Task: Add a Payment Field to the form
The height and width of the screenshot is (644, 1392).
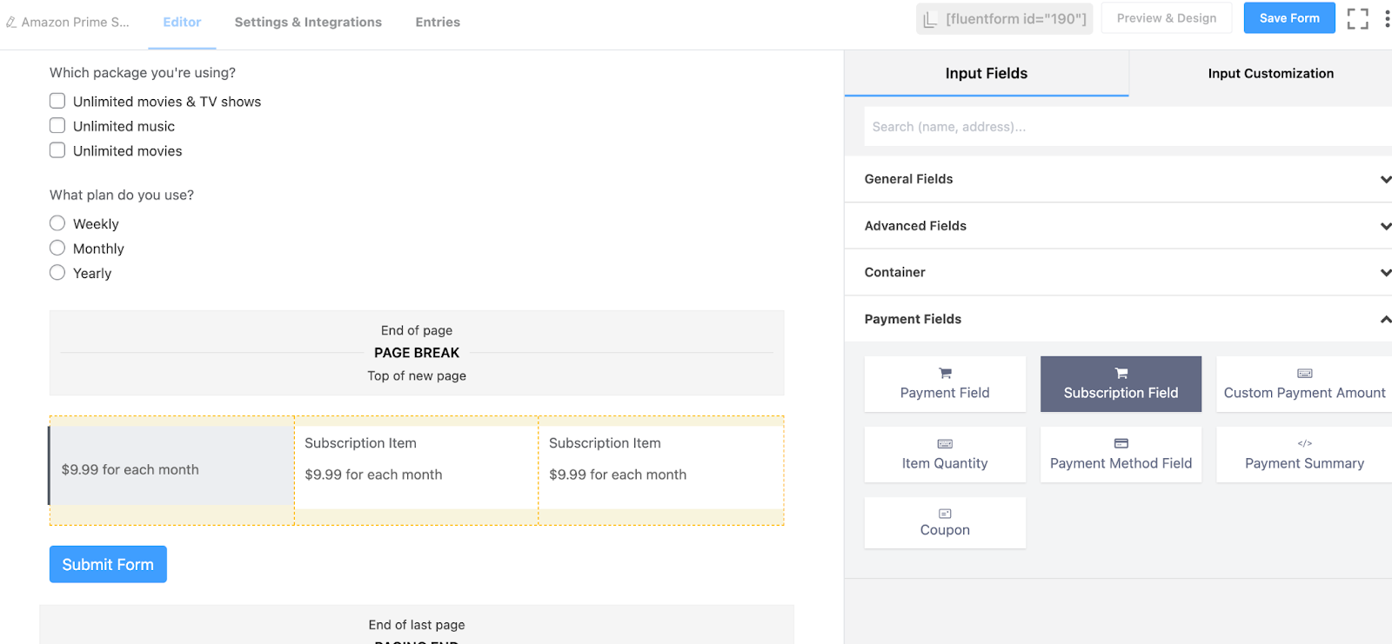Action: coord(945,383)
